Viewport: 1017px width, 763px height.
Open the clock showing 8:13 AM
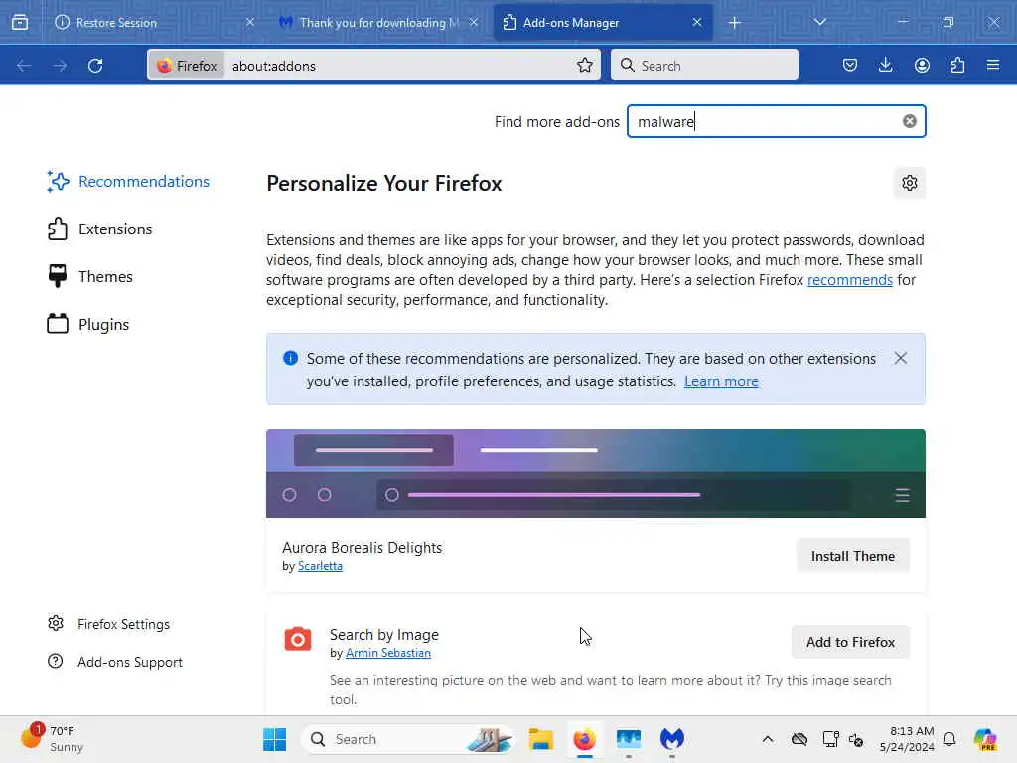pyautogui.click(x=907, y=739)
